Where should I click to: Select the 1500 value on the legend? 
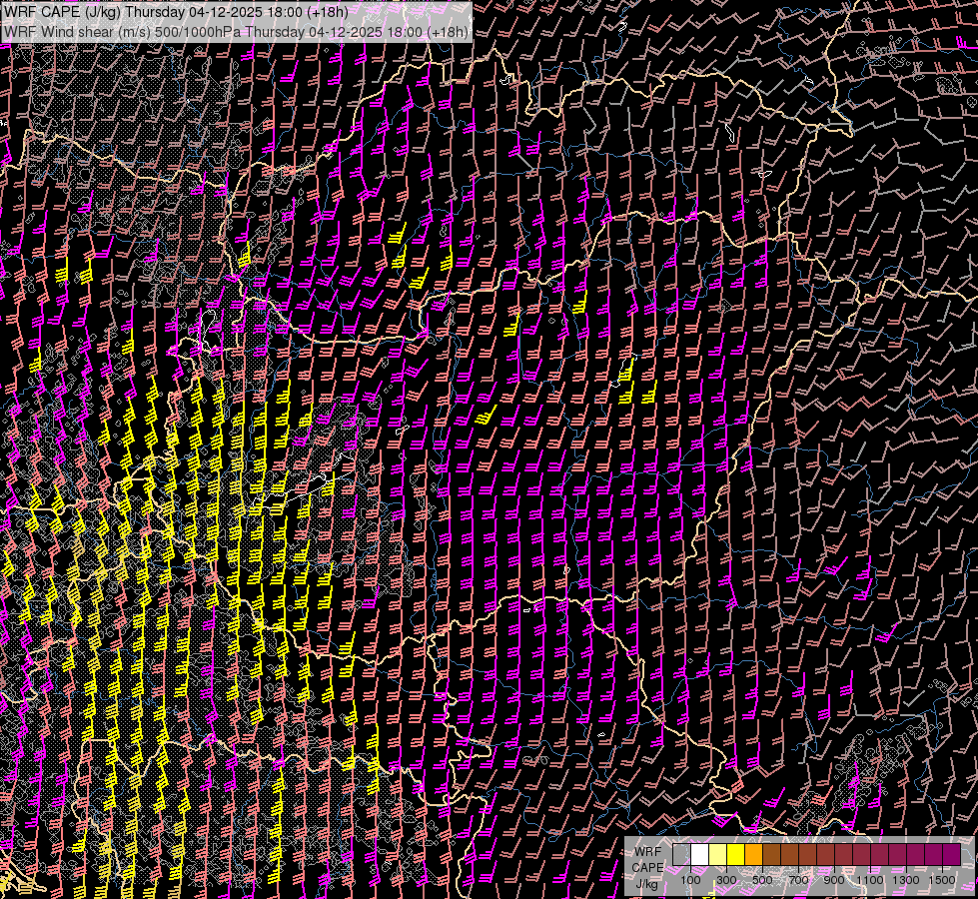point(942,880)
